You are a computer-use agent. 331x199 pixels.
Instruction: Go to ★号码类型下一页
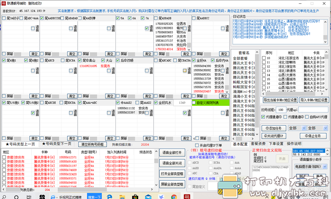tap(57, 144)
